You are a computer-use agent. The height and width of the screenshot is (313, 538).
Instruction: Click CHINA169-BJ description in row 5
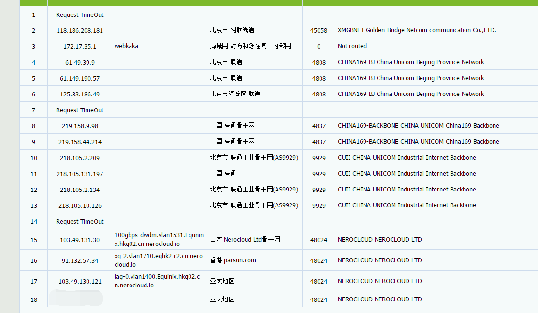[411, 78]
